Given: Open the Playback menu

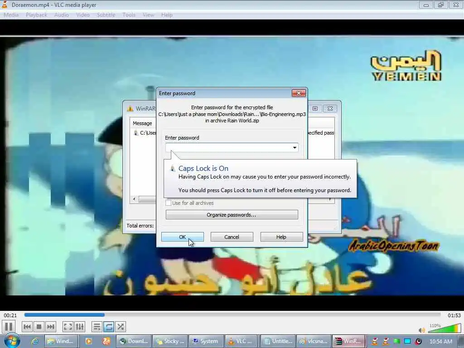Looking at the screenshot, I should coord(36,15).
